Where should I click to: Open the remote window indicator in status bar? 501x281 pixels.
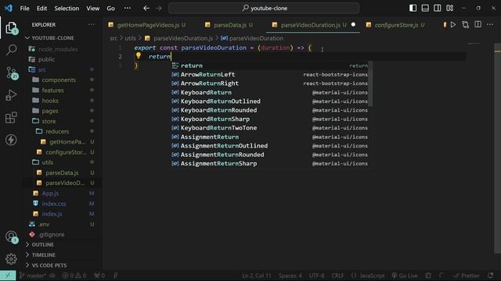(x=8, y=276)
